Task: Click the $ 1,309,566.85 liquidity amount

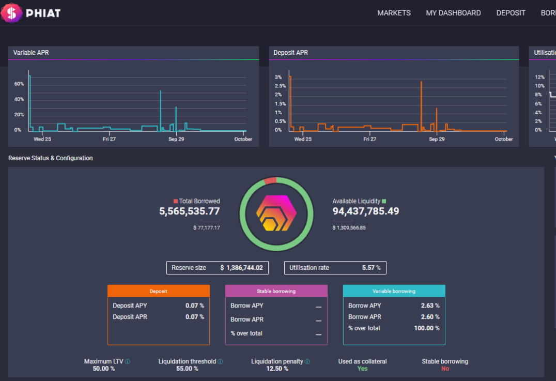Action: 349,228
